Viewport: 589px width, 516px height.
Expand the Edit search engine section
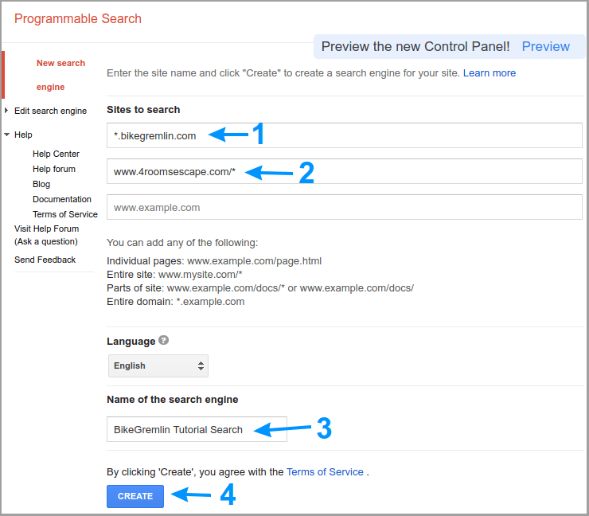pyautogui.click(x=6, y=111)
